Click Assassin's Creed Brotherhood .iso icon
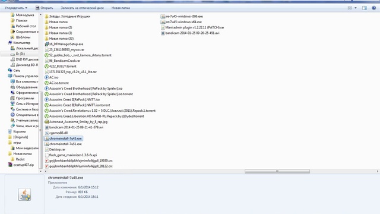The height and width of the screenshot is (214, 380). click(x=46, y=89)
